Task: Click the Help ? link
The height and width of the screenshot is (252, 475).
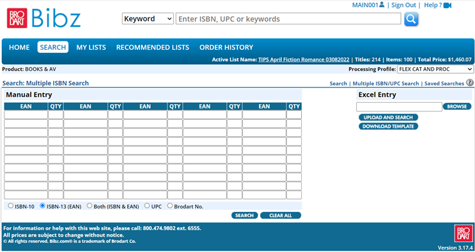Action: 433,5
